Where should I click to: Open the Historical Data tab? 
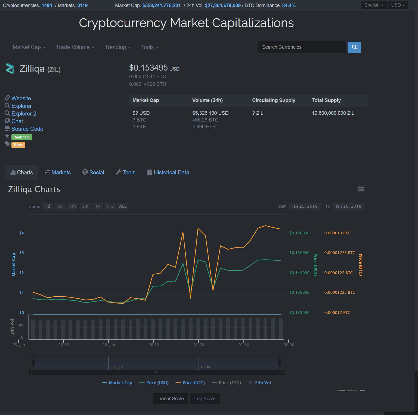pos(168,172)
